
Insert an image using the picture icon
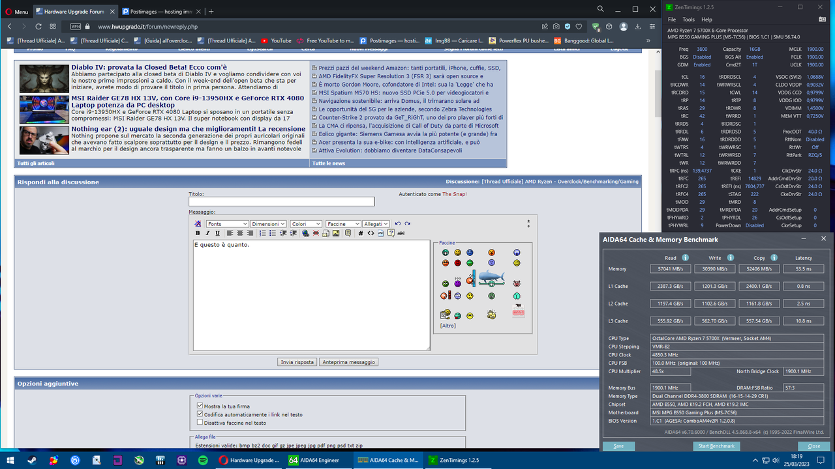[x=336, y=233]
